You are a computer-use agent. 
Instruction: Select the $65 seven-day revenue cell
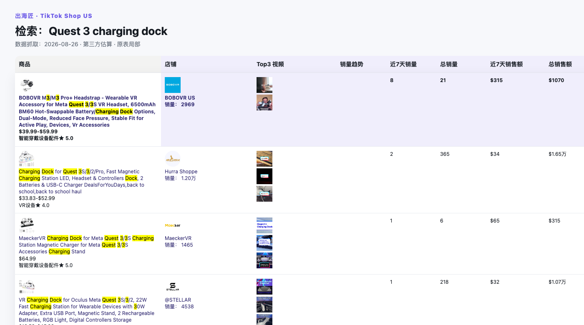tap(495, 221)
